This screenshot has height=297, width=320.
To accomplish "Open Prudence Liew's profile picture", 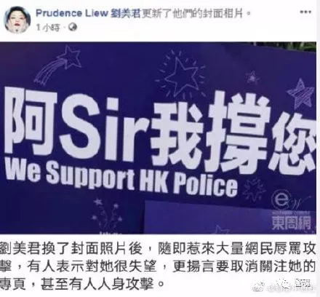I will click(17, 20).
